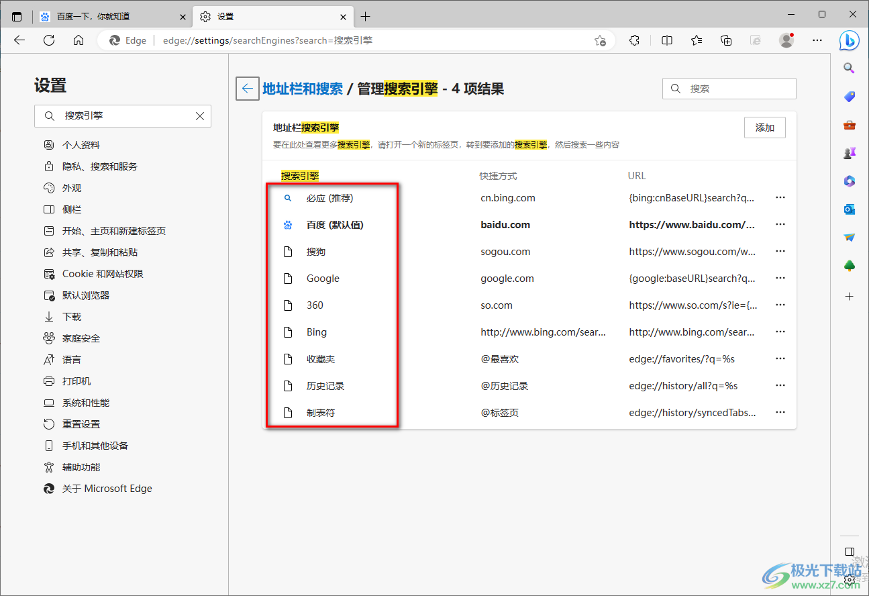Image resolution: width=869 pixels, height=596 pixels.
Task: Open the tab actions menu icon
Action: click(x=17, y=16)
